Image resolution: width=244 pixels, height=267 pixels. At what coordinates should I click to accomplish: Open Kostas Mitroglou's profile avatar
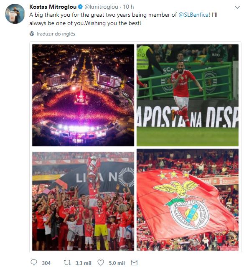[x=15, y=14]
